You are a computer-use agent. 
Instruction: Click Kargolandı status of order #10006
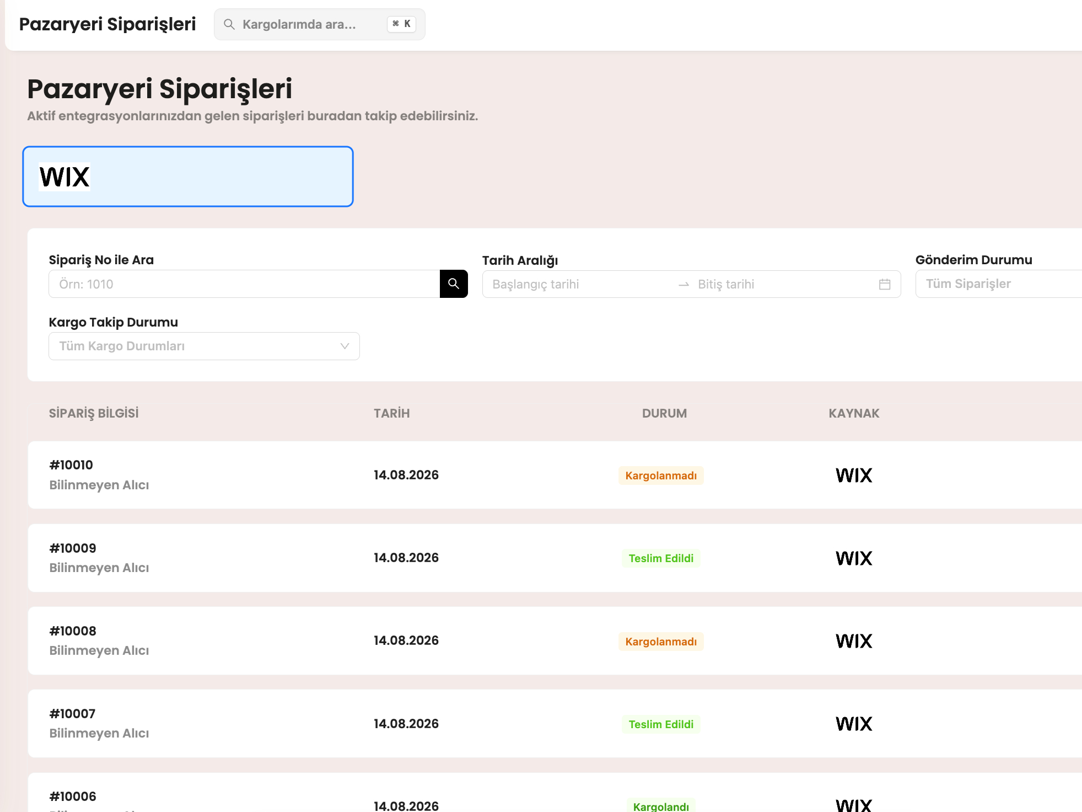[x=661, y=806]
